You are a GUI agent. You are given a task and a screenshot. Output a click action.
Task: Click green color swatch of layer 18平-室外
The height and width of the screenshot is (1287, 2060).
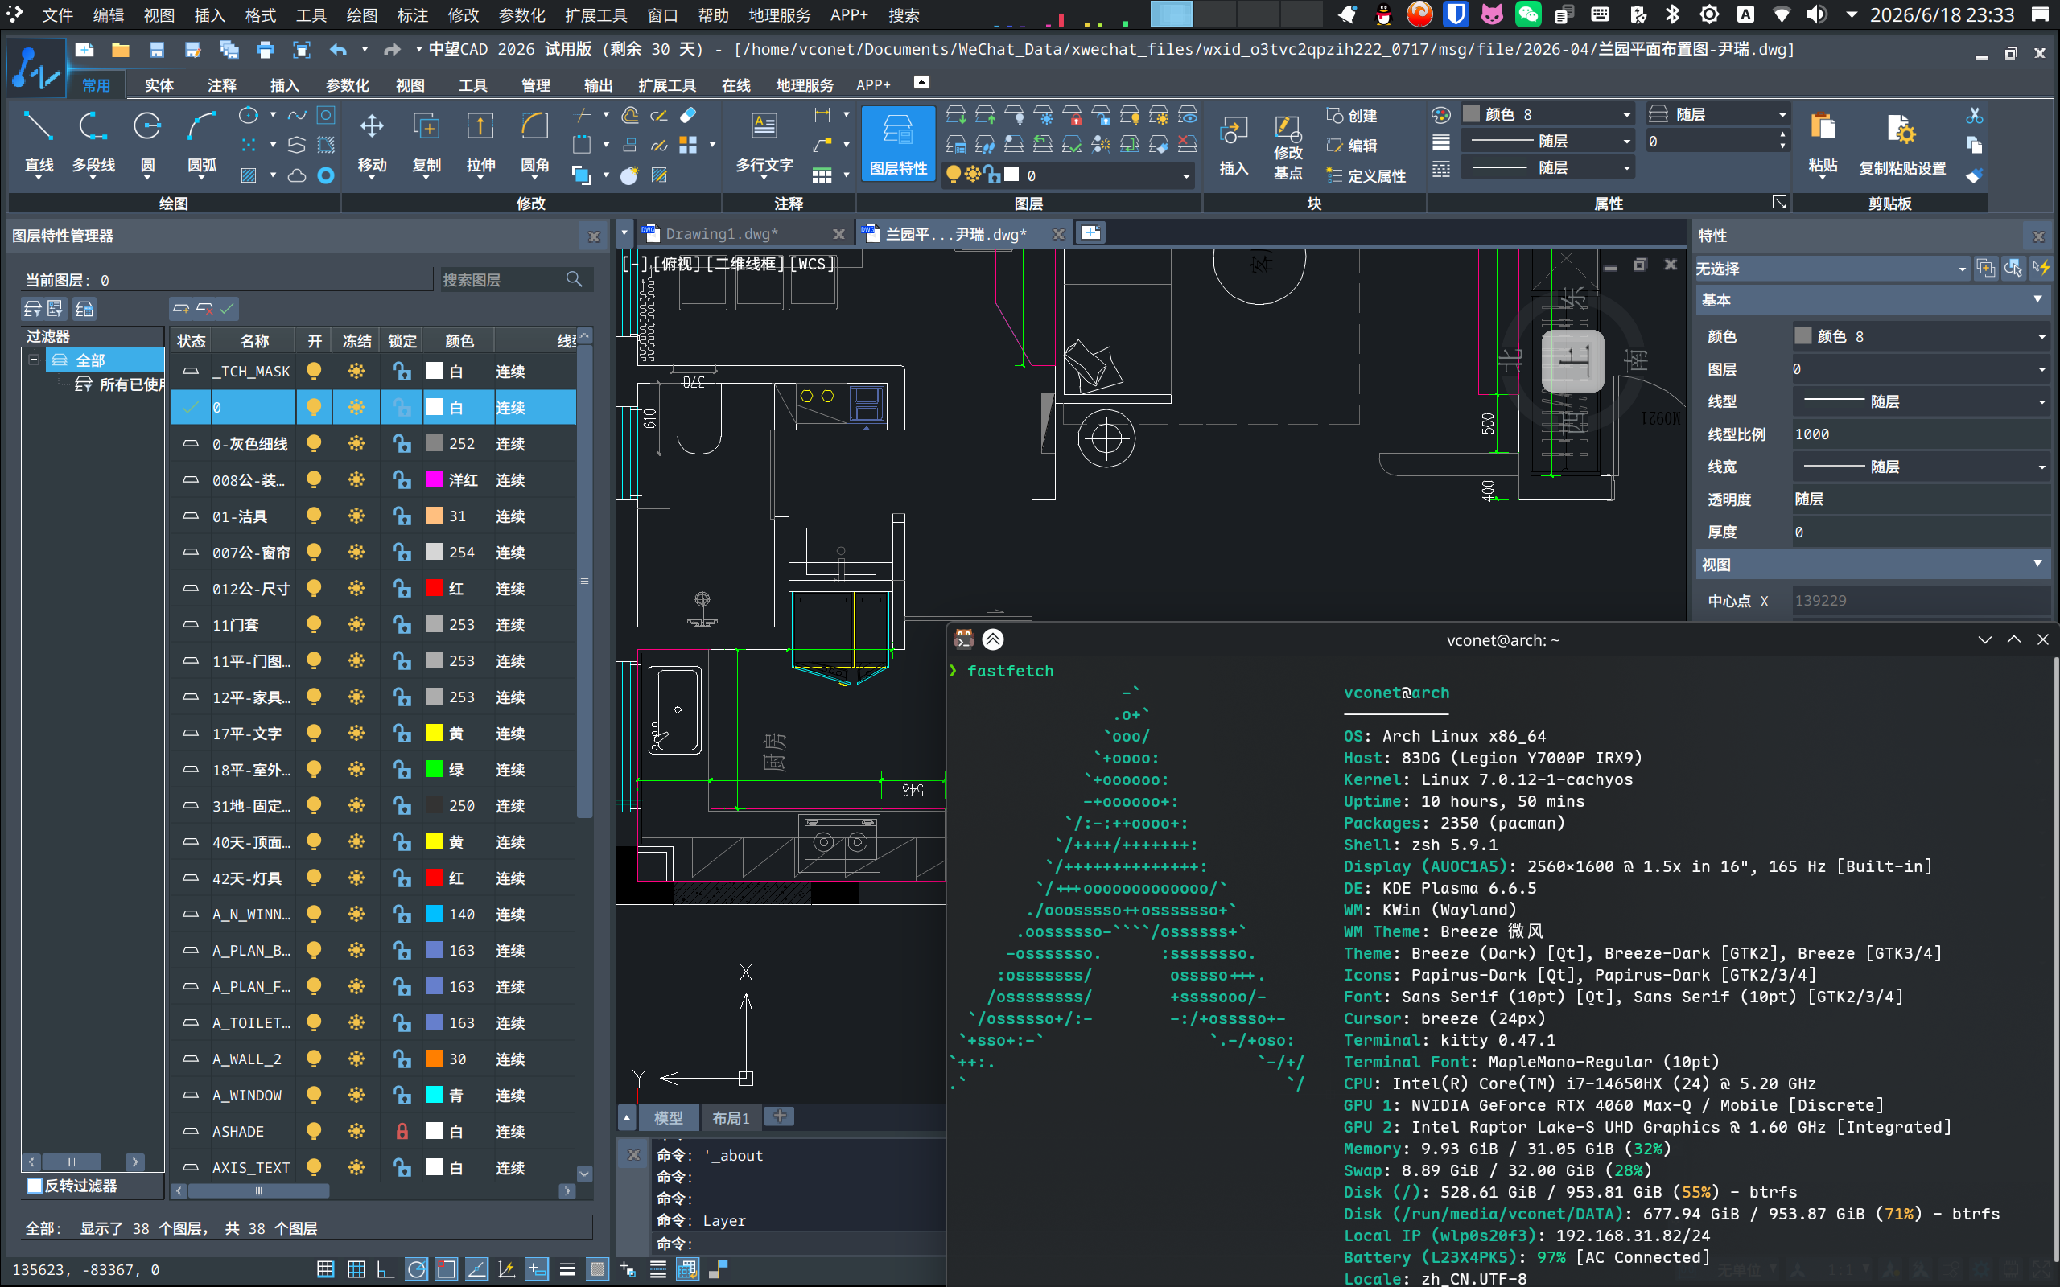[435, 769]
